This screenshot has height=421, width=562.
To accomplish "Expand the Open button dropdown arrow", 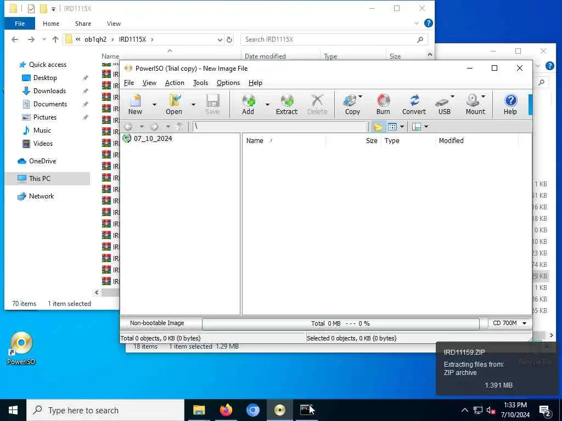I will [x=194, y=105].
